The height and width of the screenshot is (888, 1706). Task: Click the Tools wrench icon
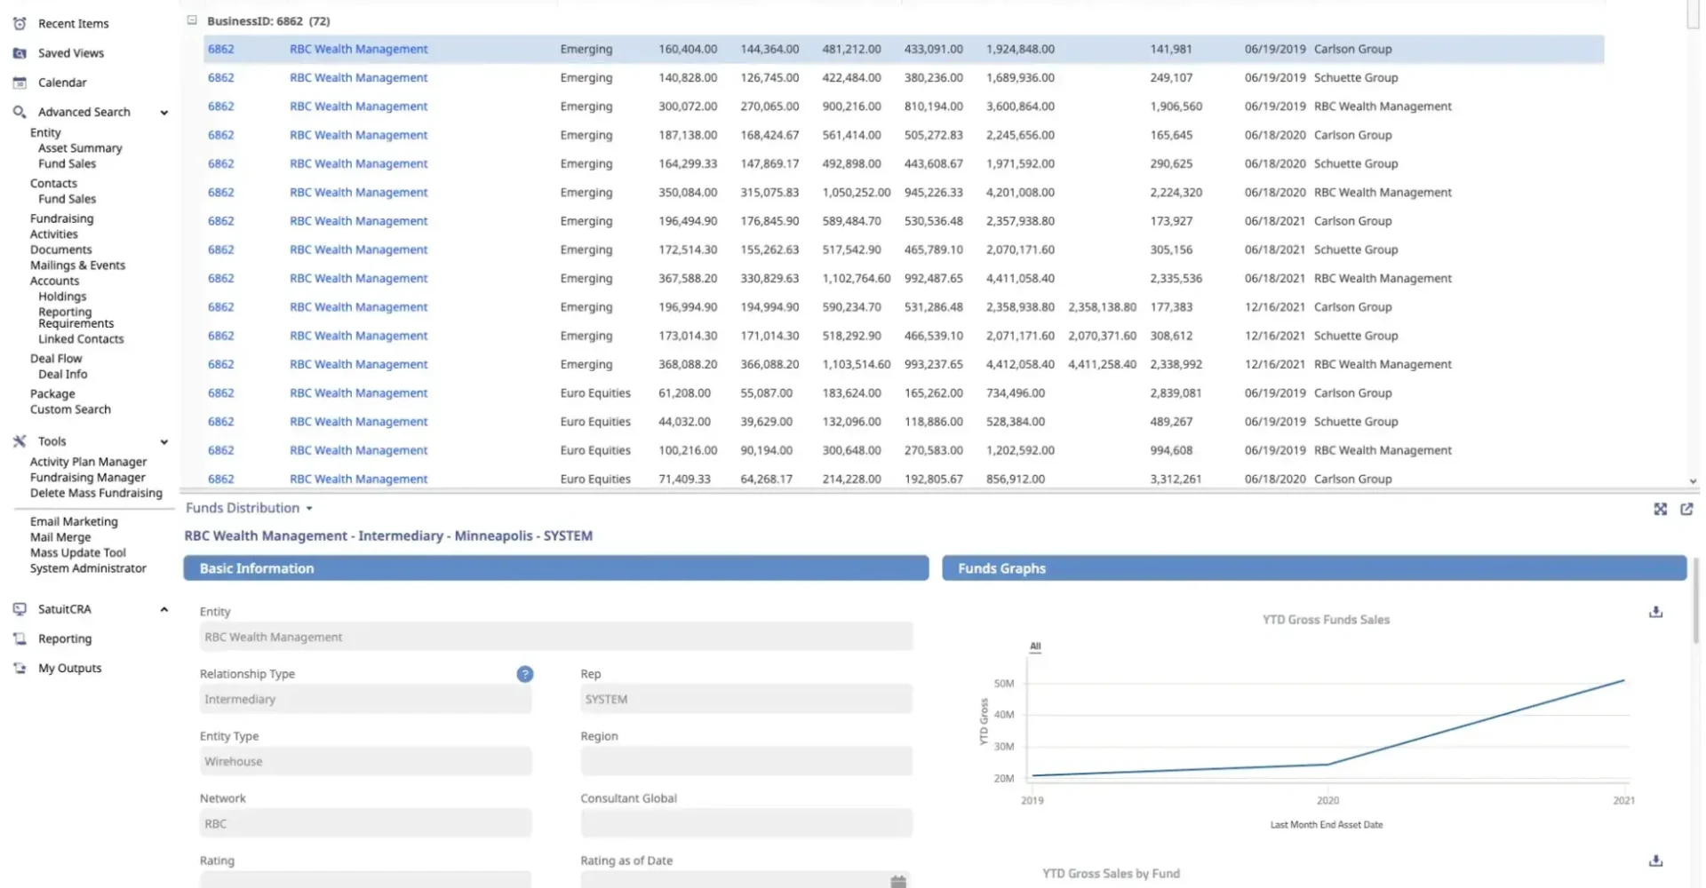[20, 441]
